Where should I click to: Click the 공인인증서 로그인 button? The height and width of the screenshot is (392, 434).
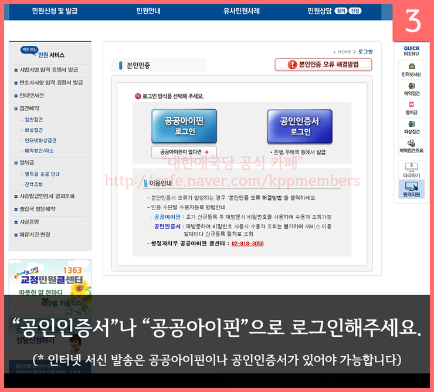300,126
